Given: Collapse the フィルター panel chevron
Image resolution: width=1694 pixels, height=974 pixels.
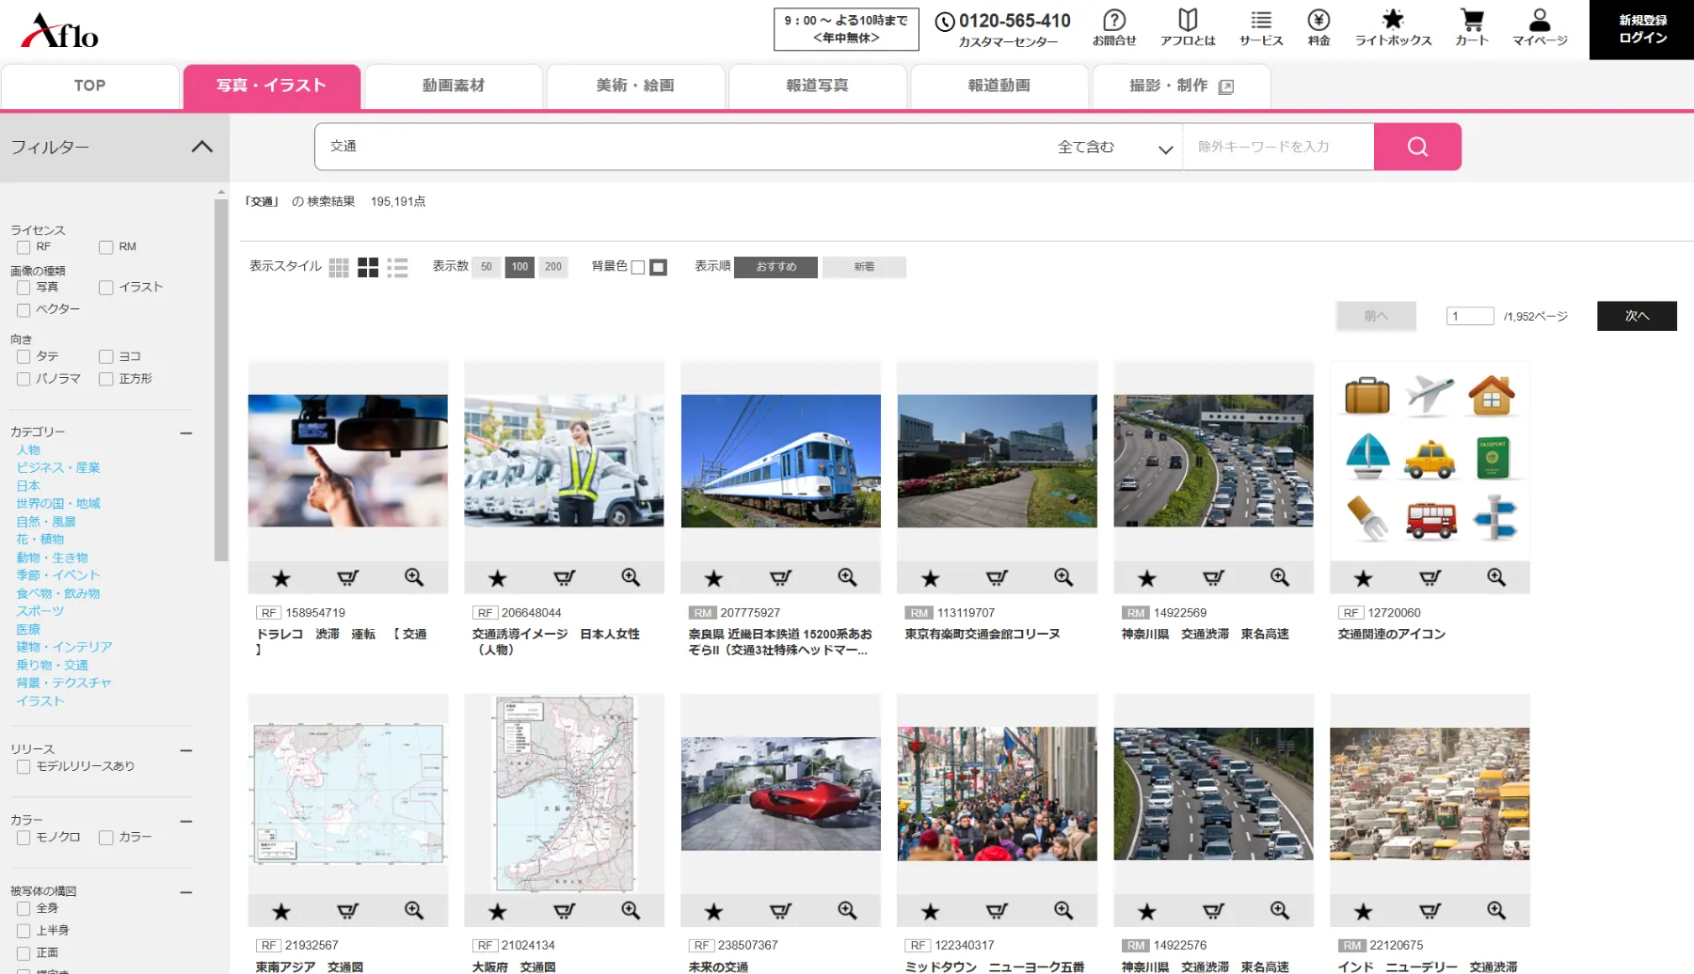Looking at the screenshot, I should [x=202, y=147].
